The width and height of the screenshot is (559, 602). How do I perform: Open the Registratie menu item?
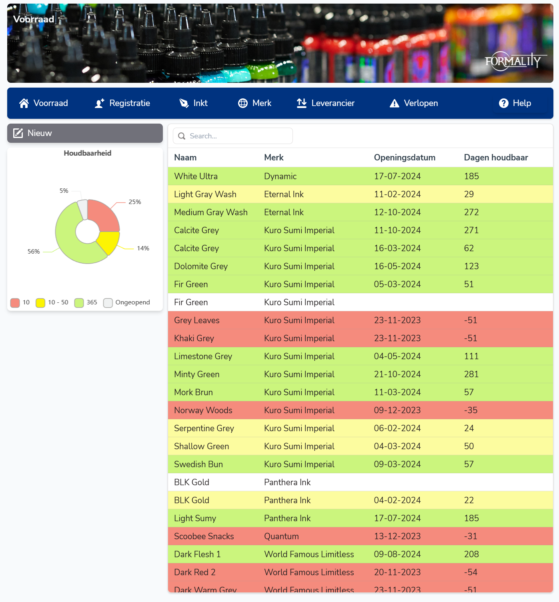[122, 103]
